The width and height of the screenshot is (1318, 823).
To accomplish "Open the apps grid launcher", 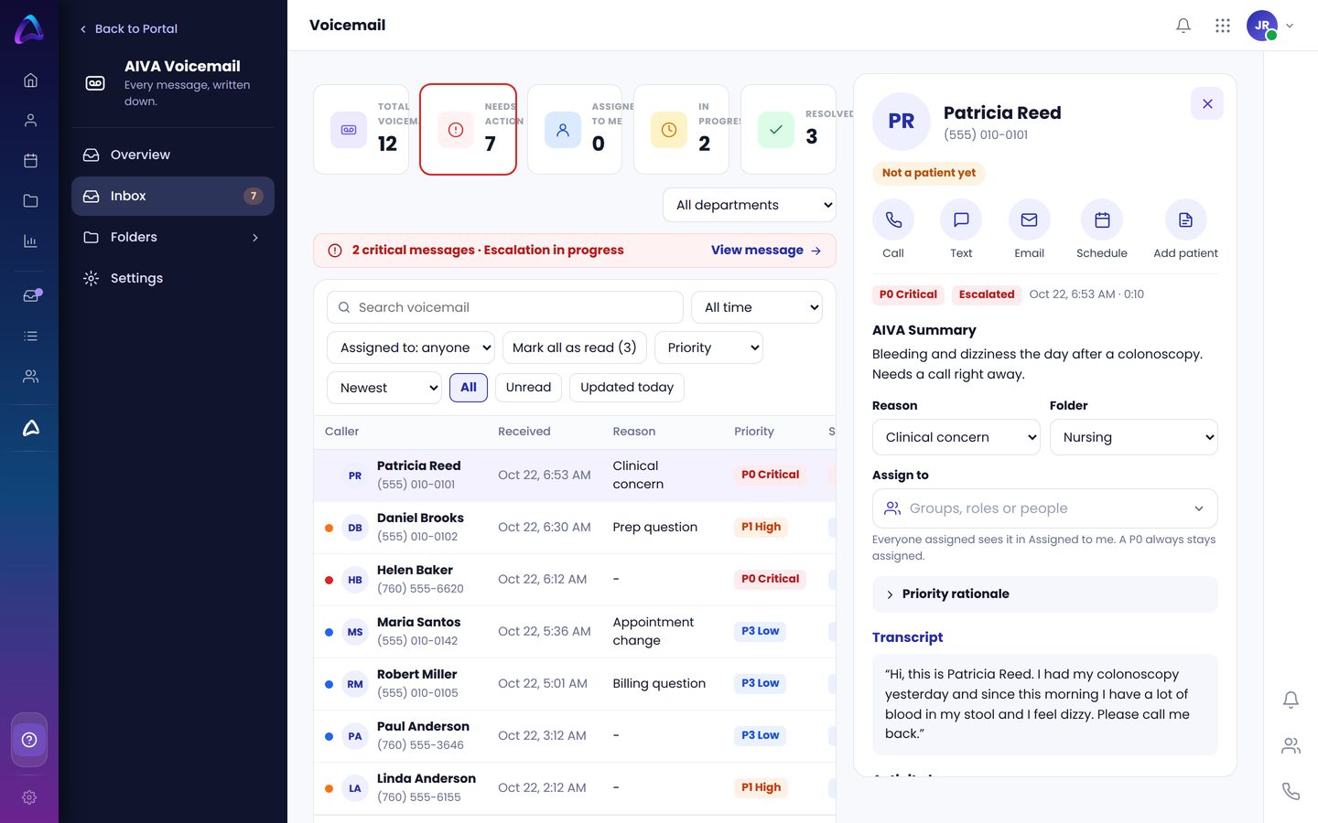I will coord(1223,26).
